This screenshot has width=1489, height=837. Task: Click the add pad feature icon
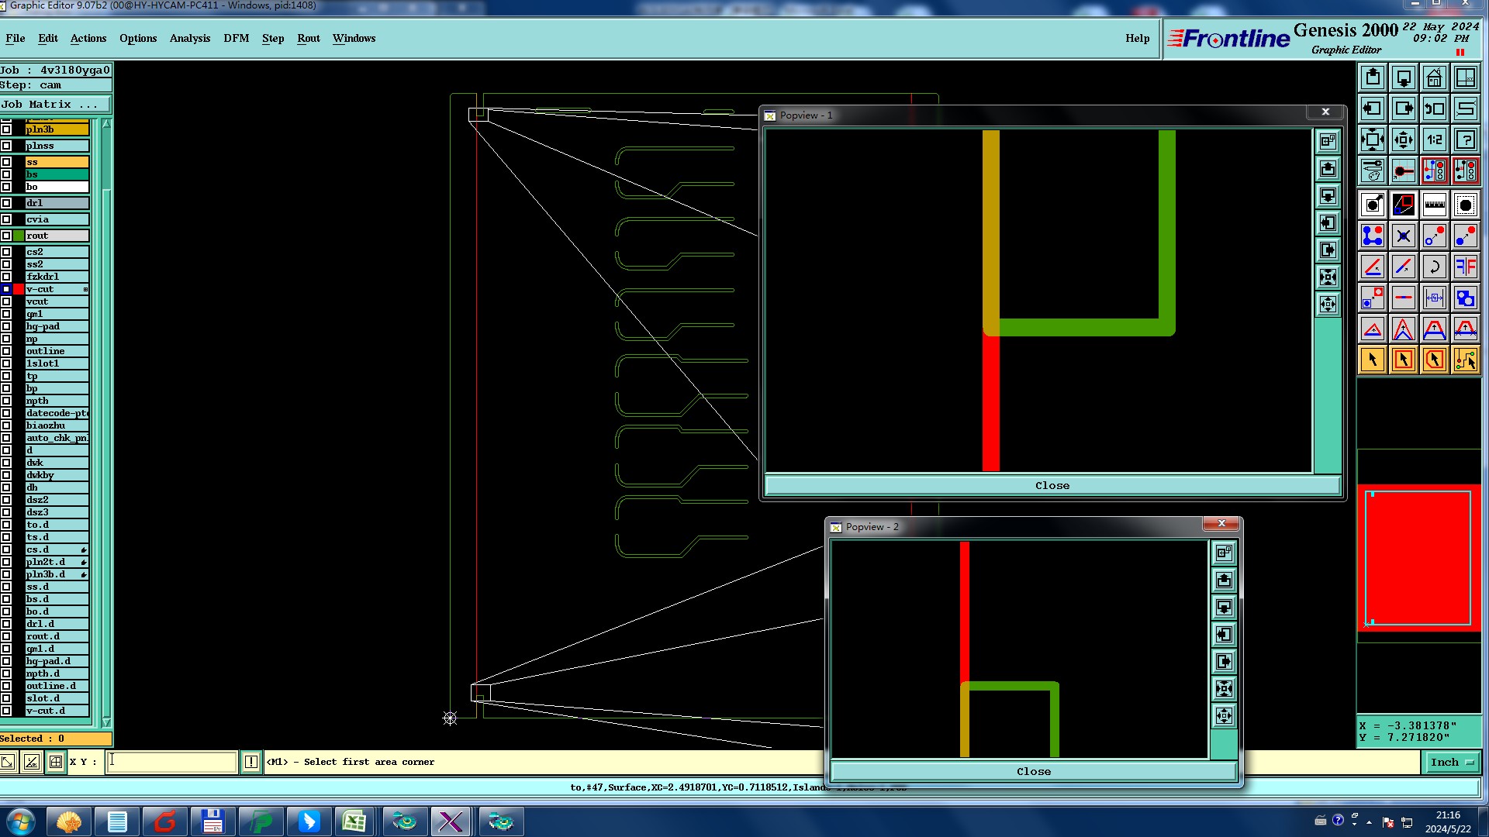pyautogui.click(x=1373, y=205)
